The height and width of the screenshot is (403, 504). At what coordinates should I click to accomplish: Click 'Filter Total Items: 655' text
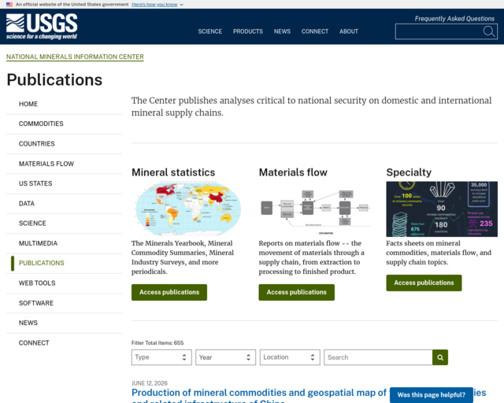click(x=157, y=343)
